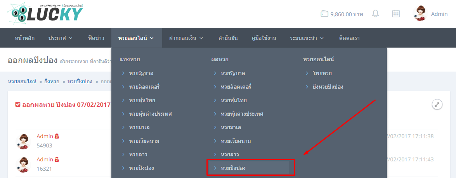Select โพยหวย in the dropdown
The image size is (456, 178).
[x=322, y=73]
